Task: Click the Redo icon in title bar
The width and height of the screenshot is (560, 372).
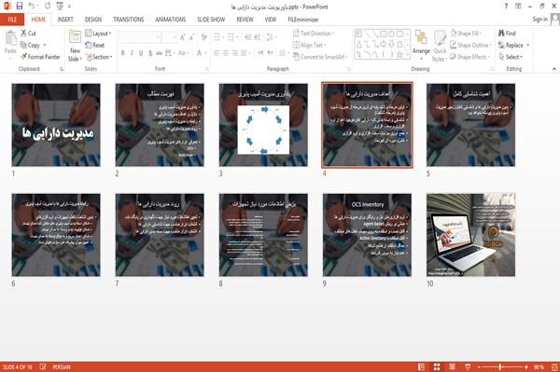Action: [x=48, y=6]
